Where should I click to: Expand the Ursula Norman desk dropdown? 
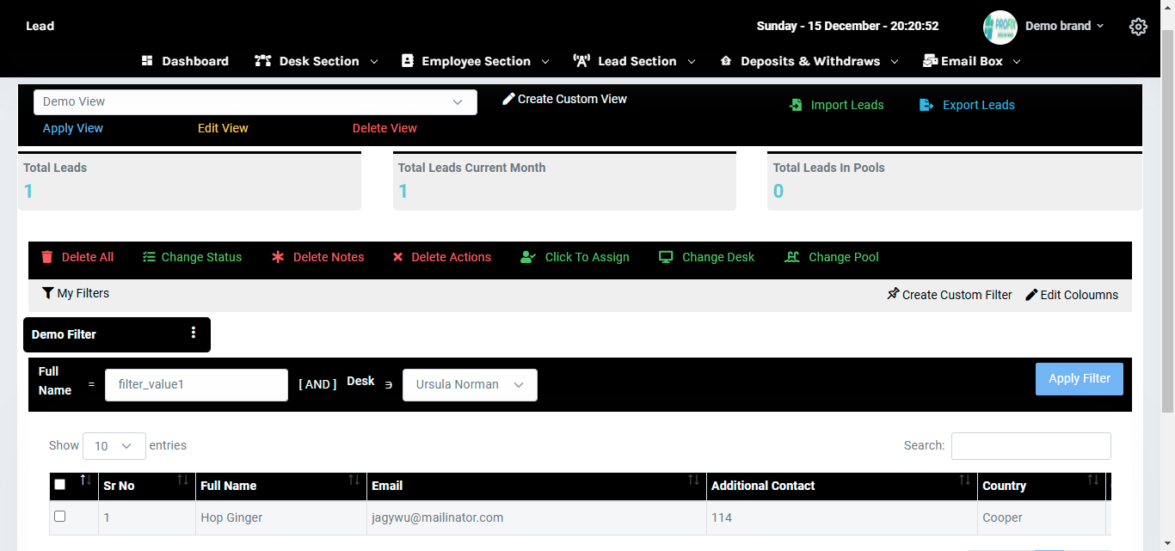click(x=470, y=385)
